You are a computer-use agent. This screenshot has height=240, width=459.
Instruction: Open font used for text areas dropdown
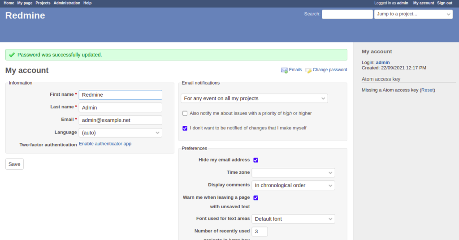point(293,219)
